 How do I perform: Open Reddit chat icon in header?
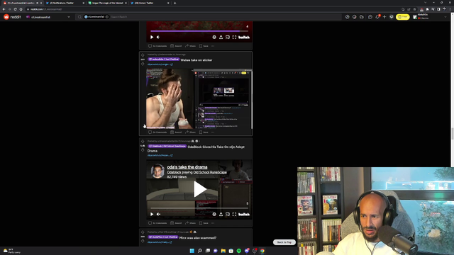tap(370, 17)
